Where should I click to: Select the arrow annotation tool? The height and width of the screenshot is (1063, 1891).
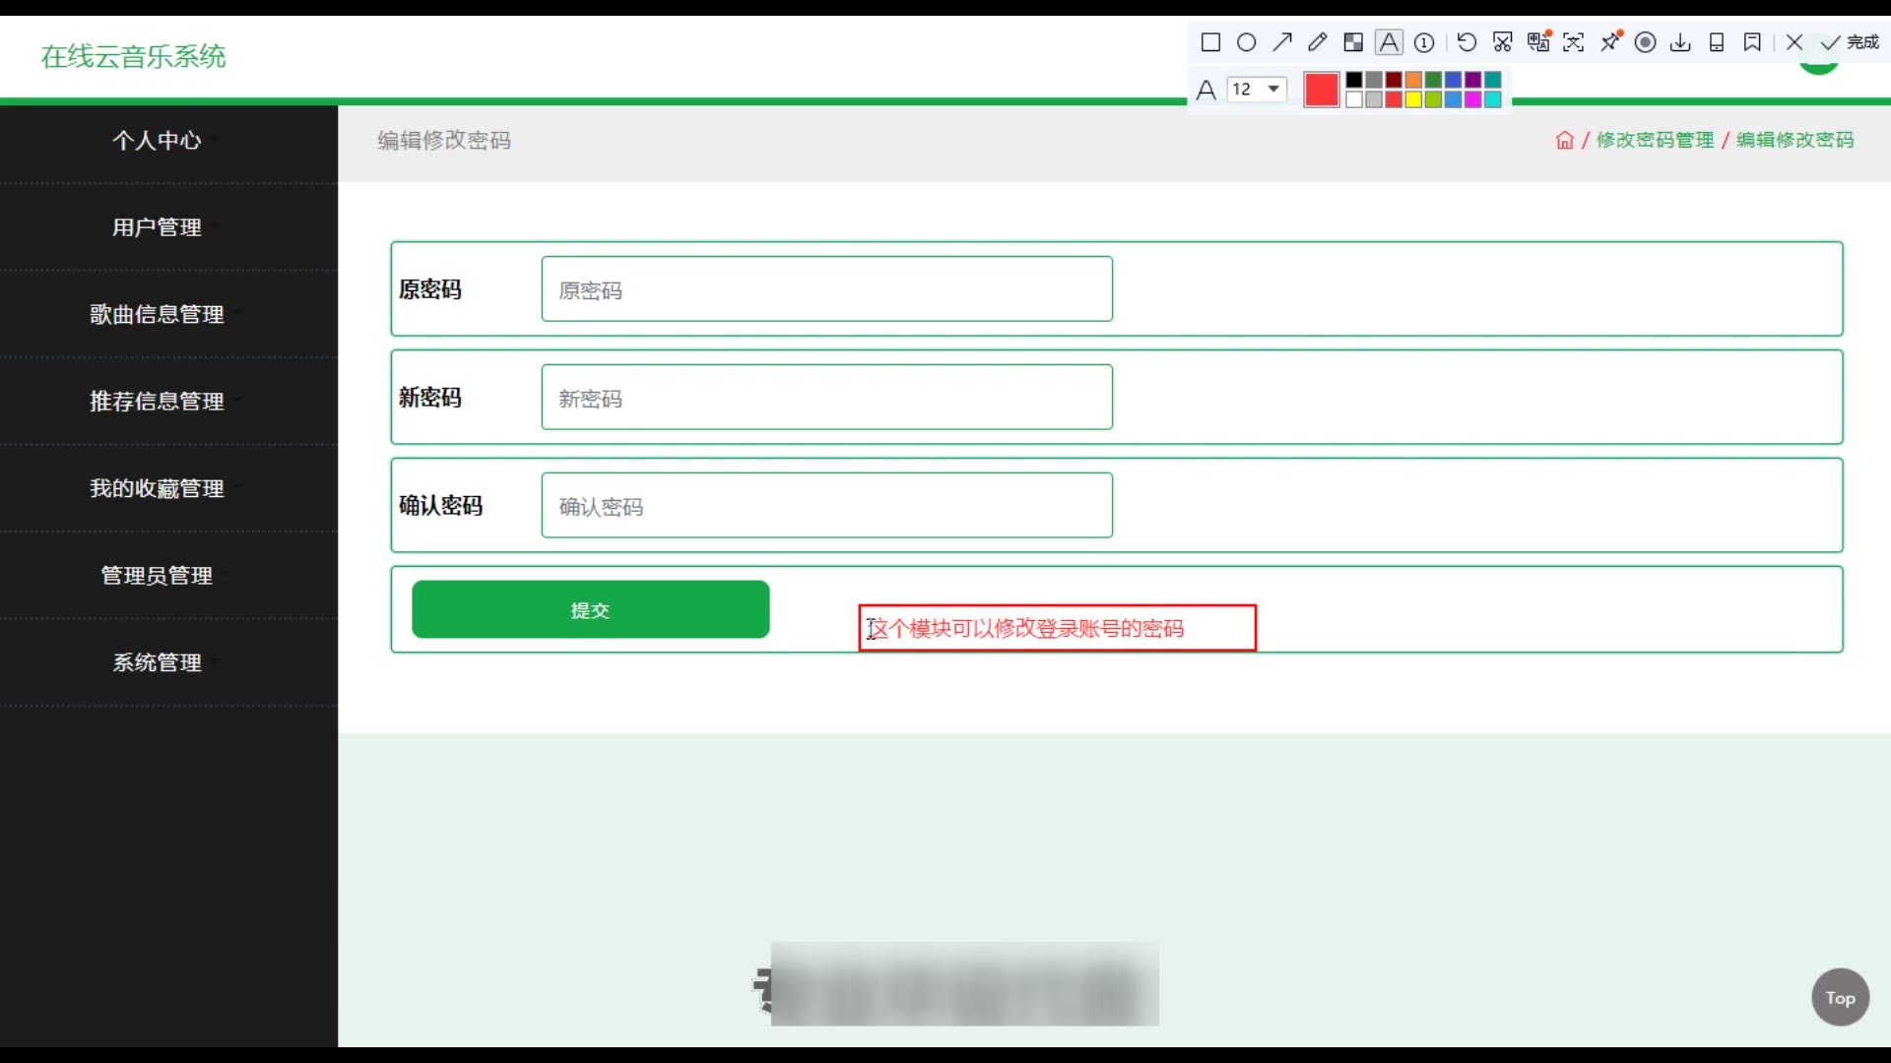click(1281, 42)
